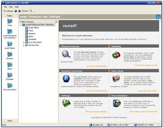Image resolution: width=163 pixels, height=128 pixels.
Task: Click the Virus Chest section header
Action: click(x=134, y=71)
